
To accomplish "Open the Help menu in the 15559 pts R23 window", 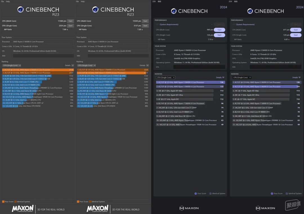I will (x=82, y=1).
